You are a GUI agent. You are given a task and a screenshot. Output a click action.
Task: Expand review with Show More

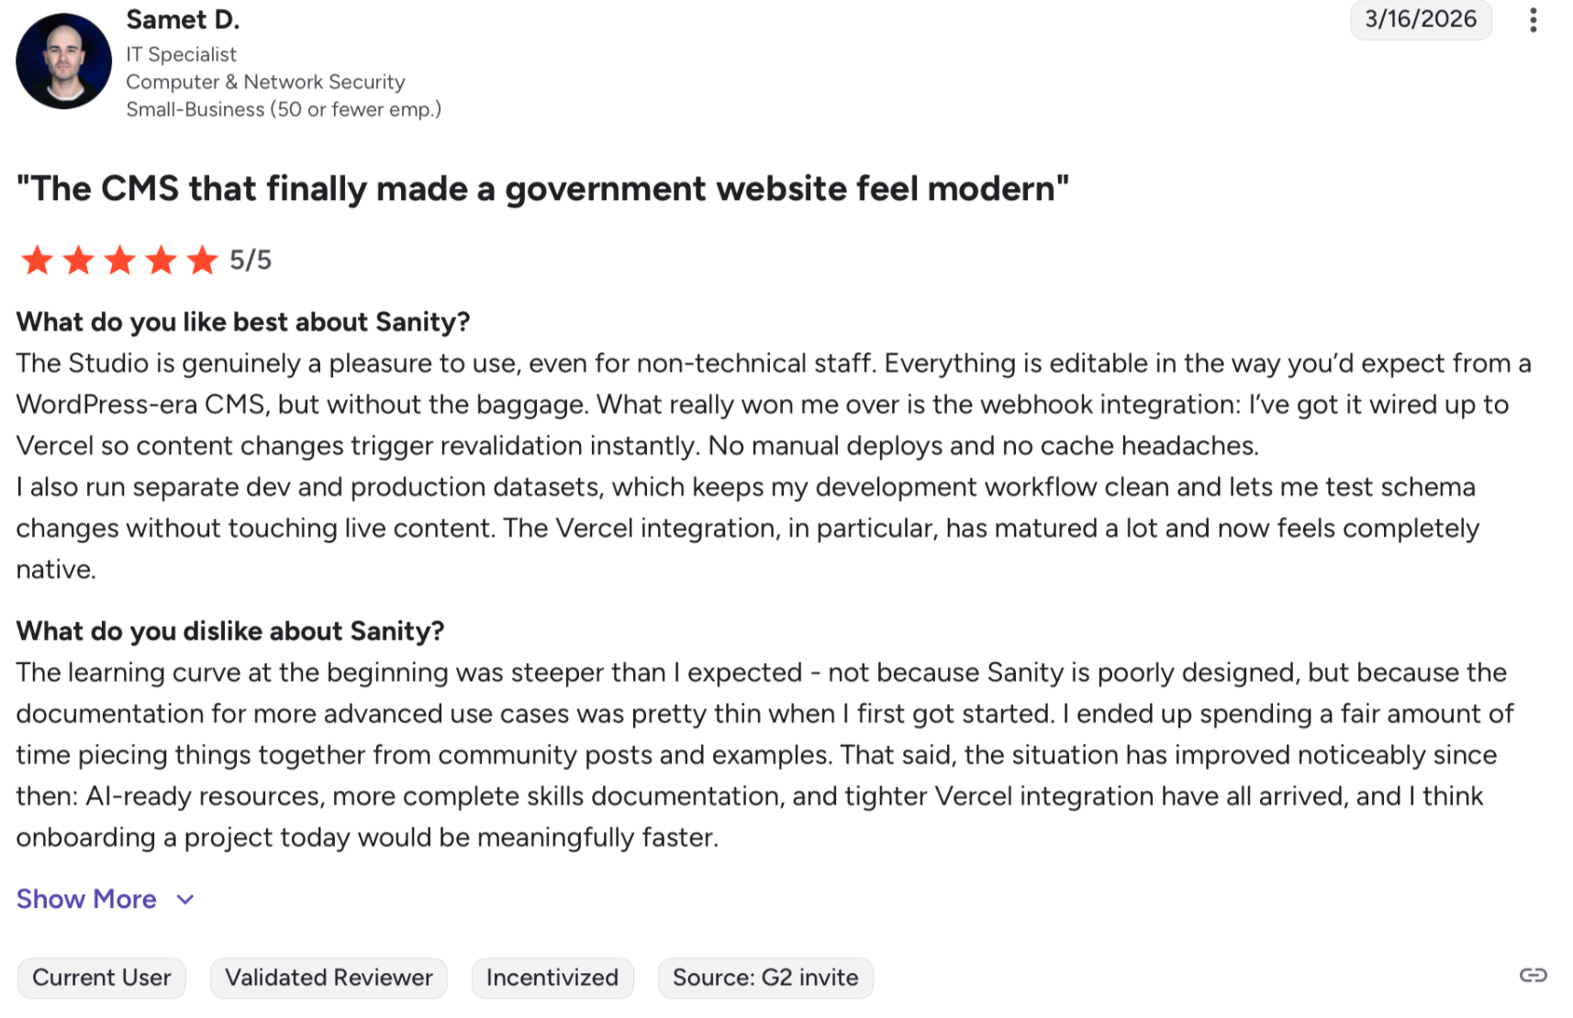tap(86, 899)
